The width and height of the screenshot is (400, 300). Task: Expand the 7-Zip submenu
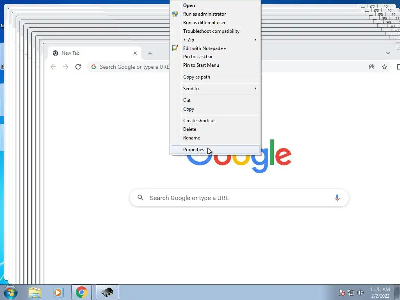(x=215, y=40)
